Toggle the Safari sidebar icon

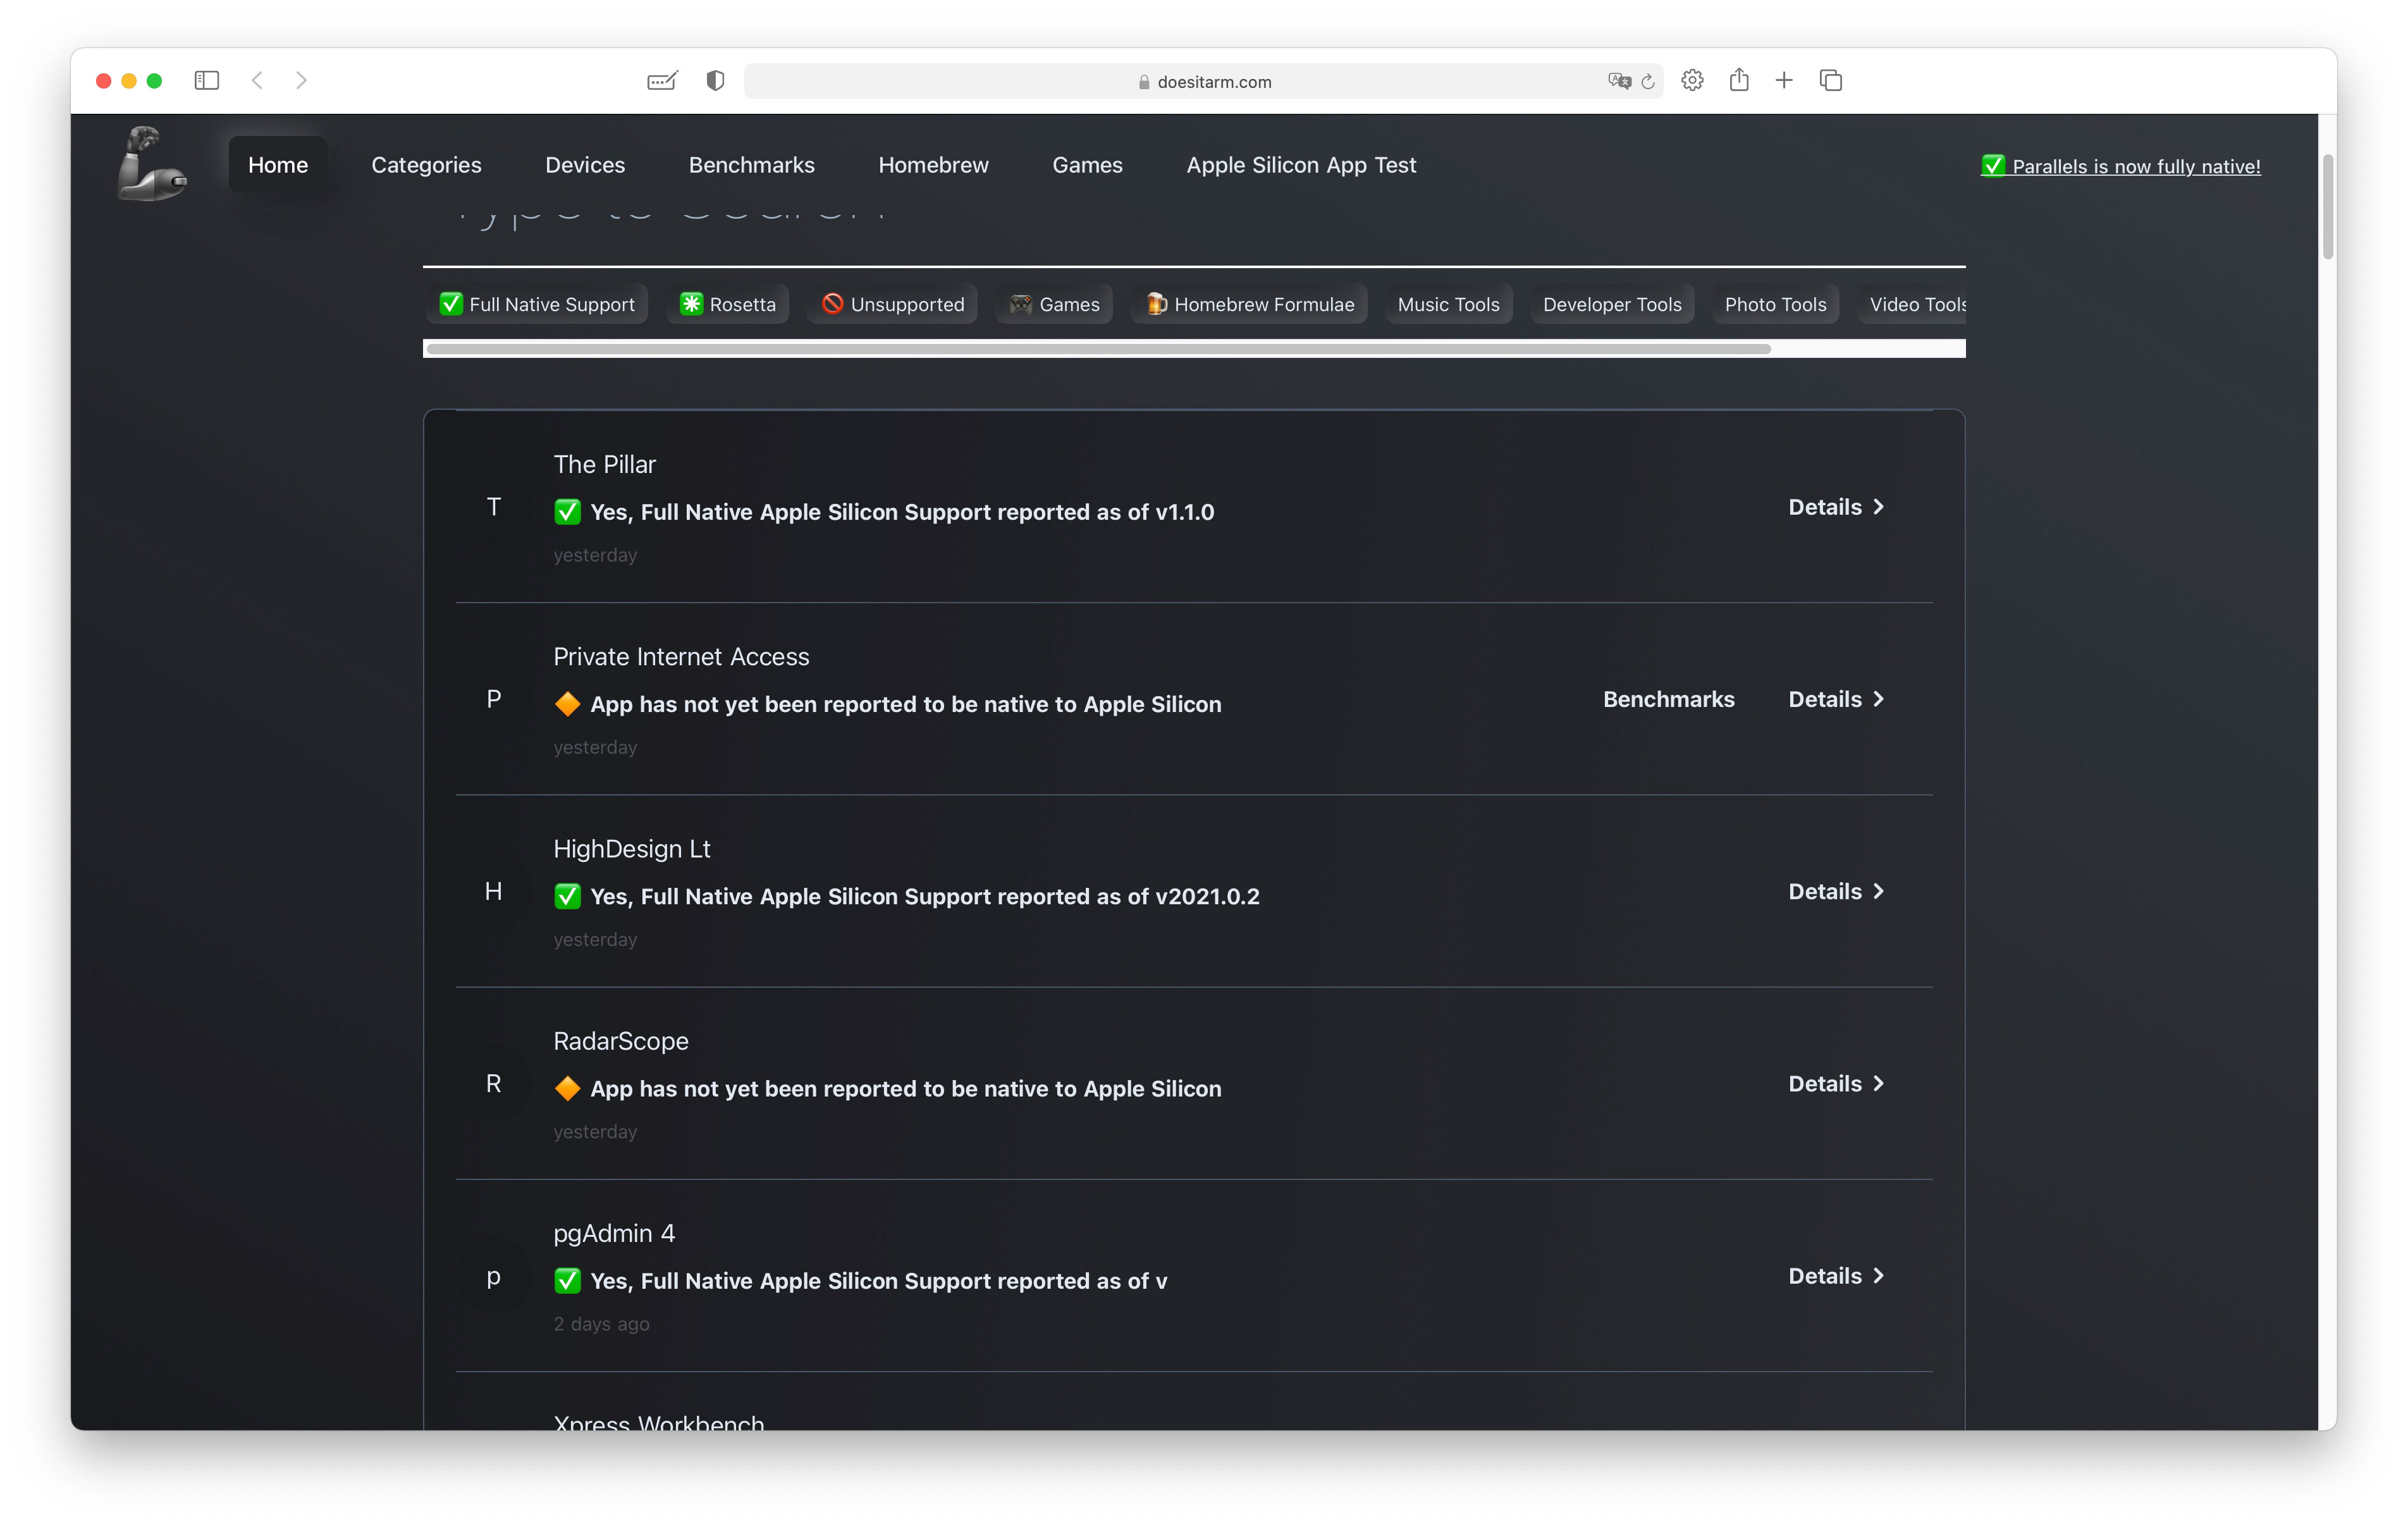coord(206,80)
